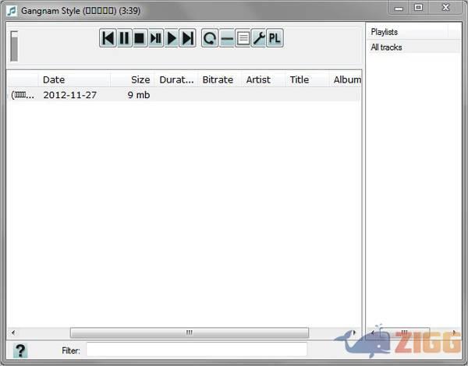
Task: Click the Filter text field
Action: (197, 350)
